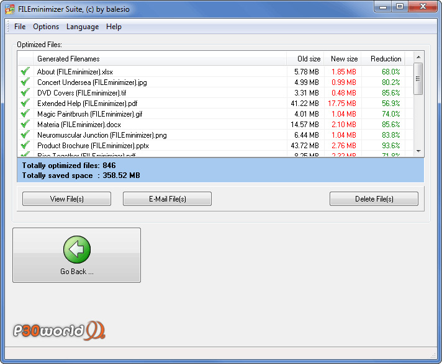This screenshot has height=364, width=442.
Task: Click the 17.75 MB new size value
Action: (x=342, y=104)
